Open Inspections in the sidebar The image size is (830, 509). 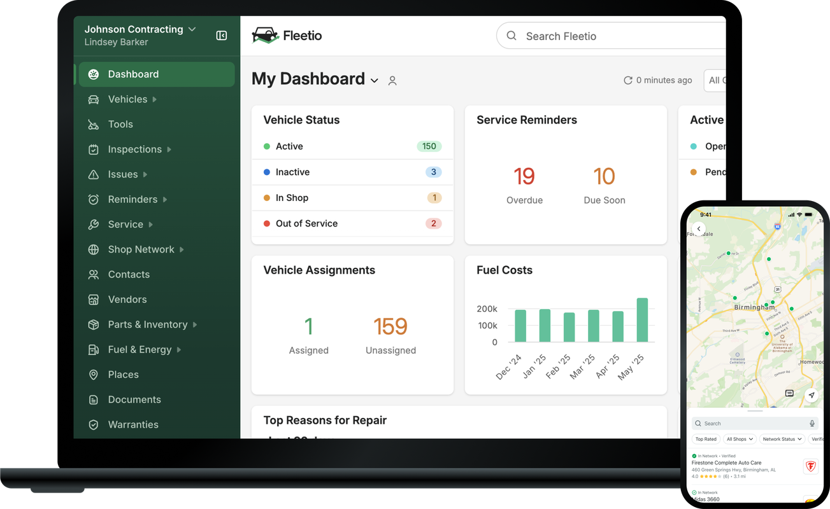point(134,150)
